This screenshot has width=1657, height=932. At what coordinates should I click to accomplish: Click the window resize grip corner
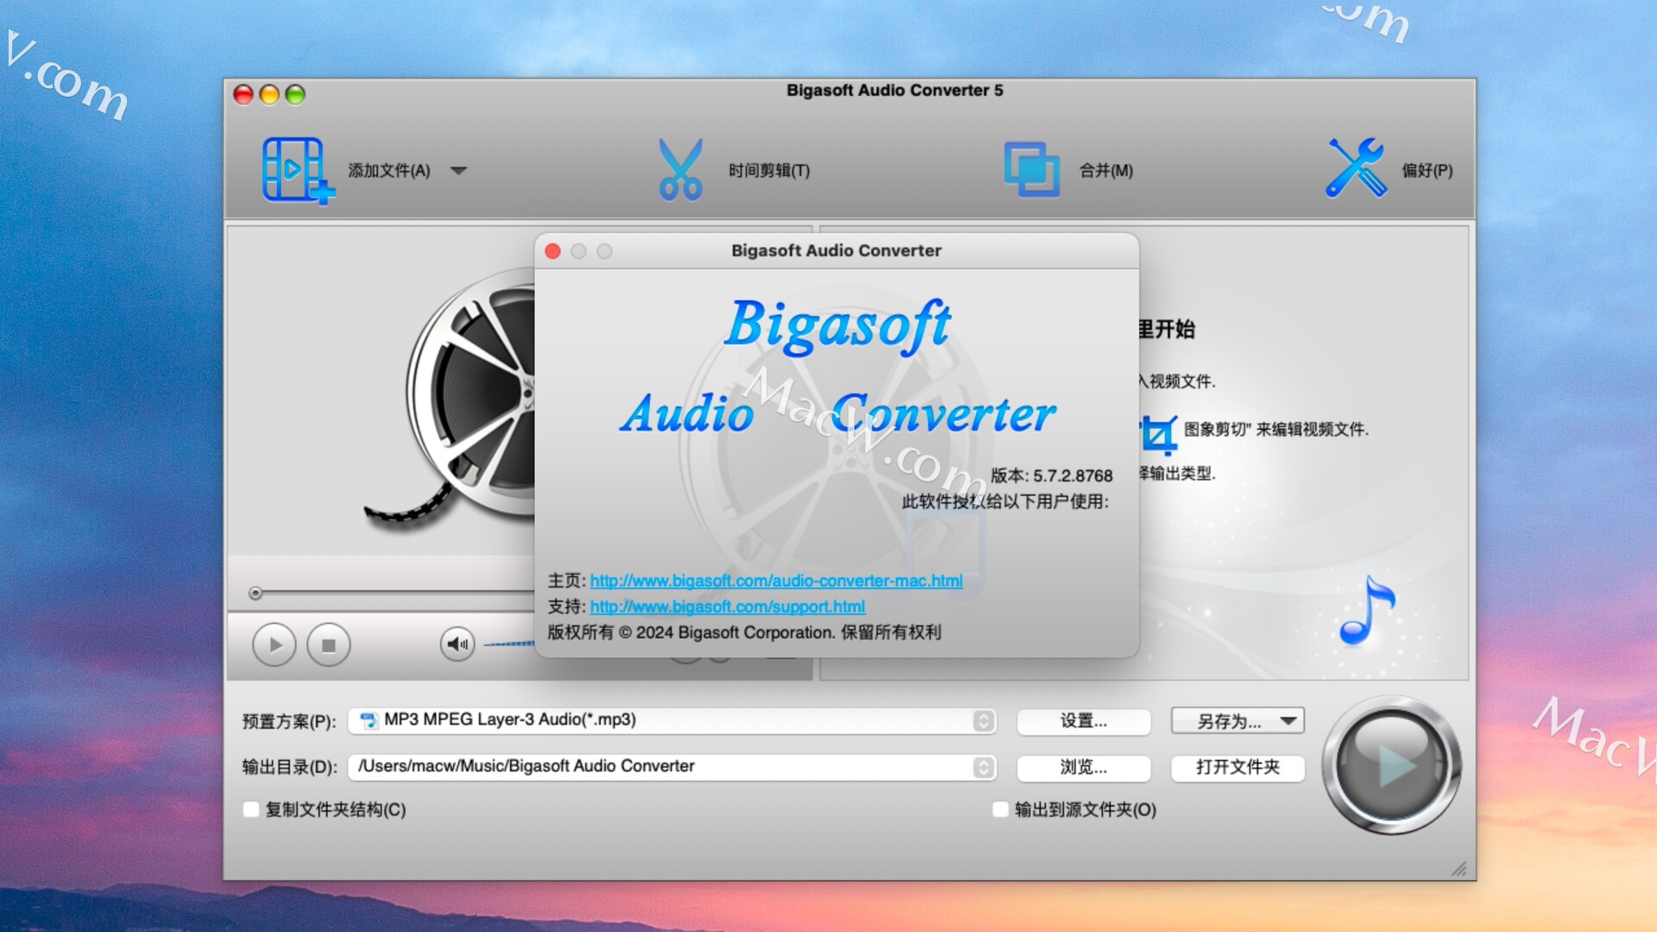(x=1459, y=868)
